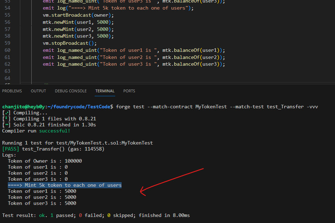This screenshot has width=335, height=223.
Task: Click 'Token of user1 is : 5000' log
Action: tap(42, 191)
